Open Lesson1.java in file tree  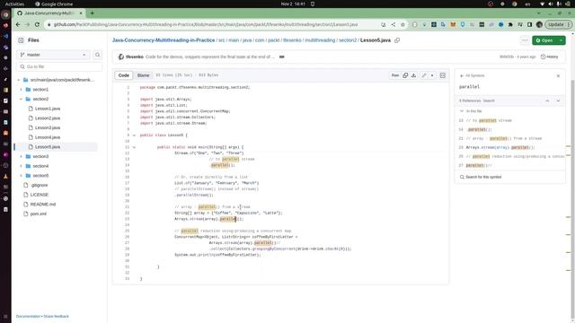point(48,109)
